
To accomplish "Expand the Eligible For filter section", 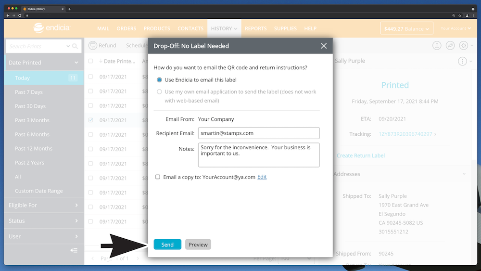I will coord(43,205).
